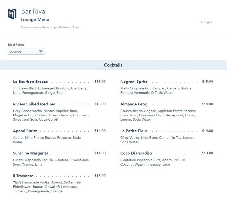Screen dimensions: 227x198
Task: Select the Le Bourbon Breeze cocktail
Action: coord(30,82)
